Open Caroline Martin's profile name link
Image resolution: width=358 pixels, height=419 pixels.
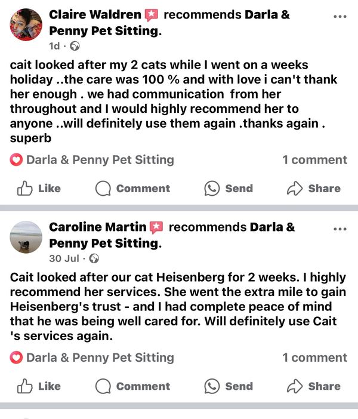[x=97, y=227]
